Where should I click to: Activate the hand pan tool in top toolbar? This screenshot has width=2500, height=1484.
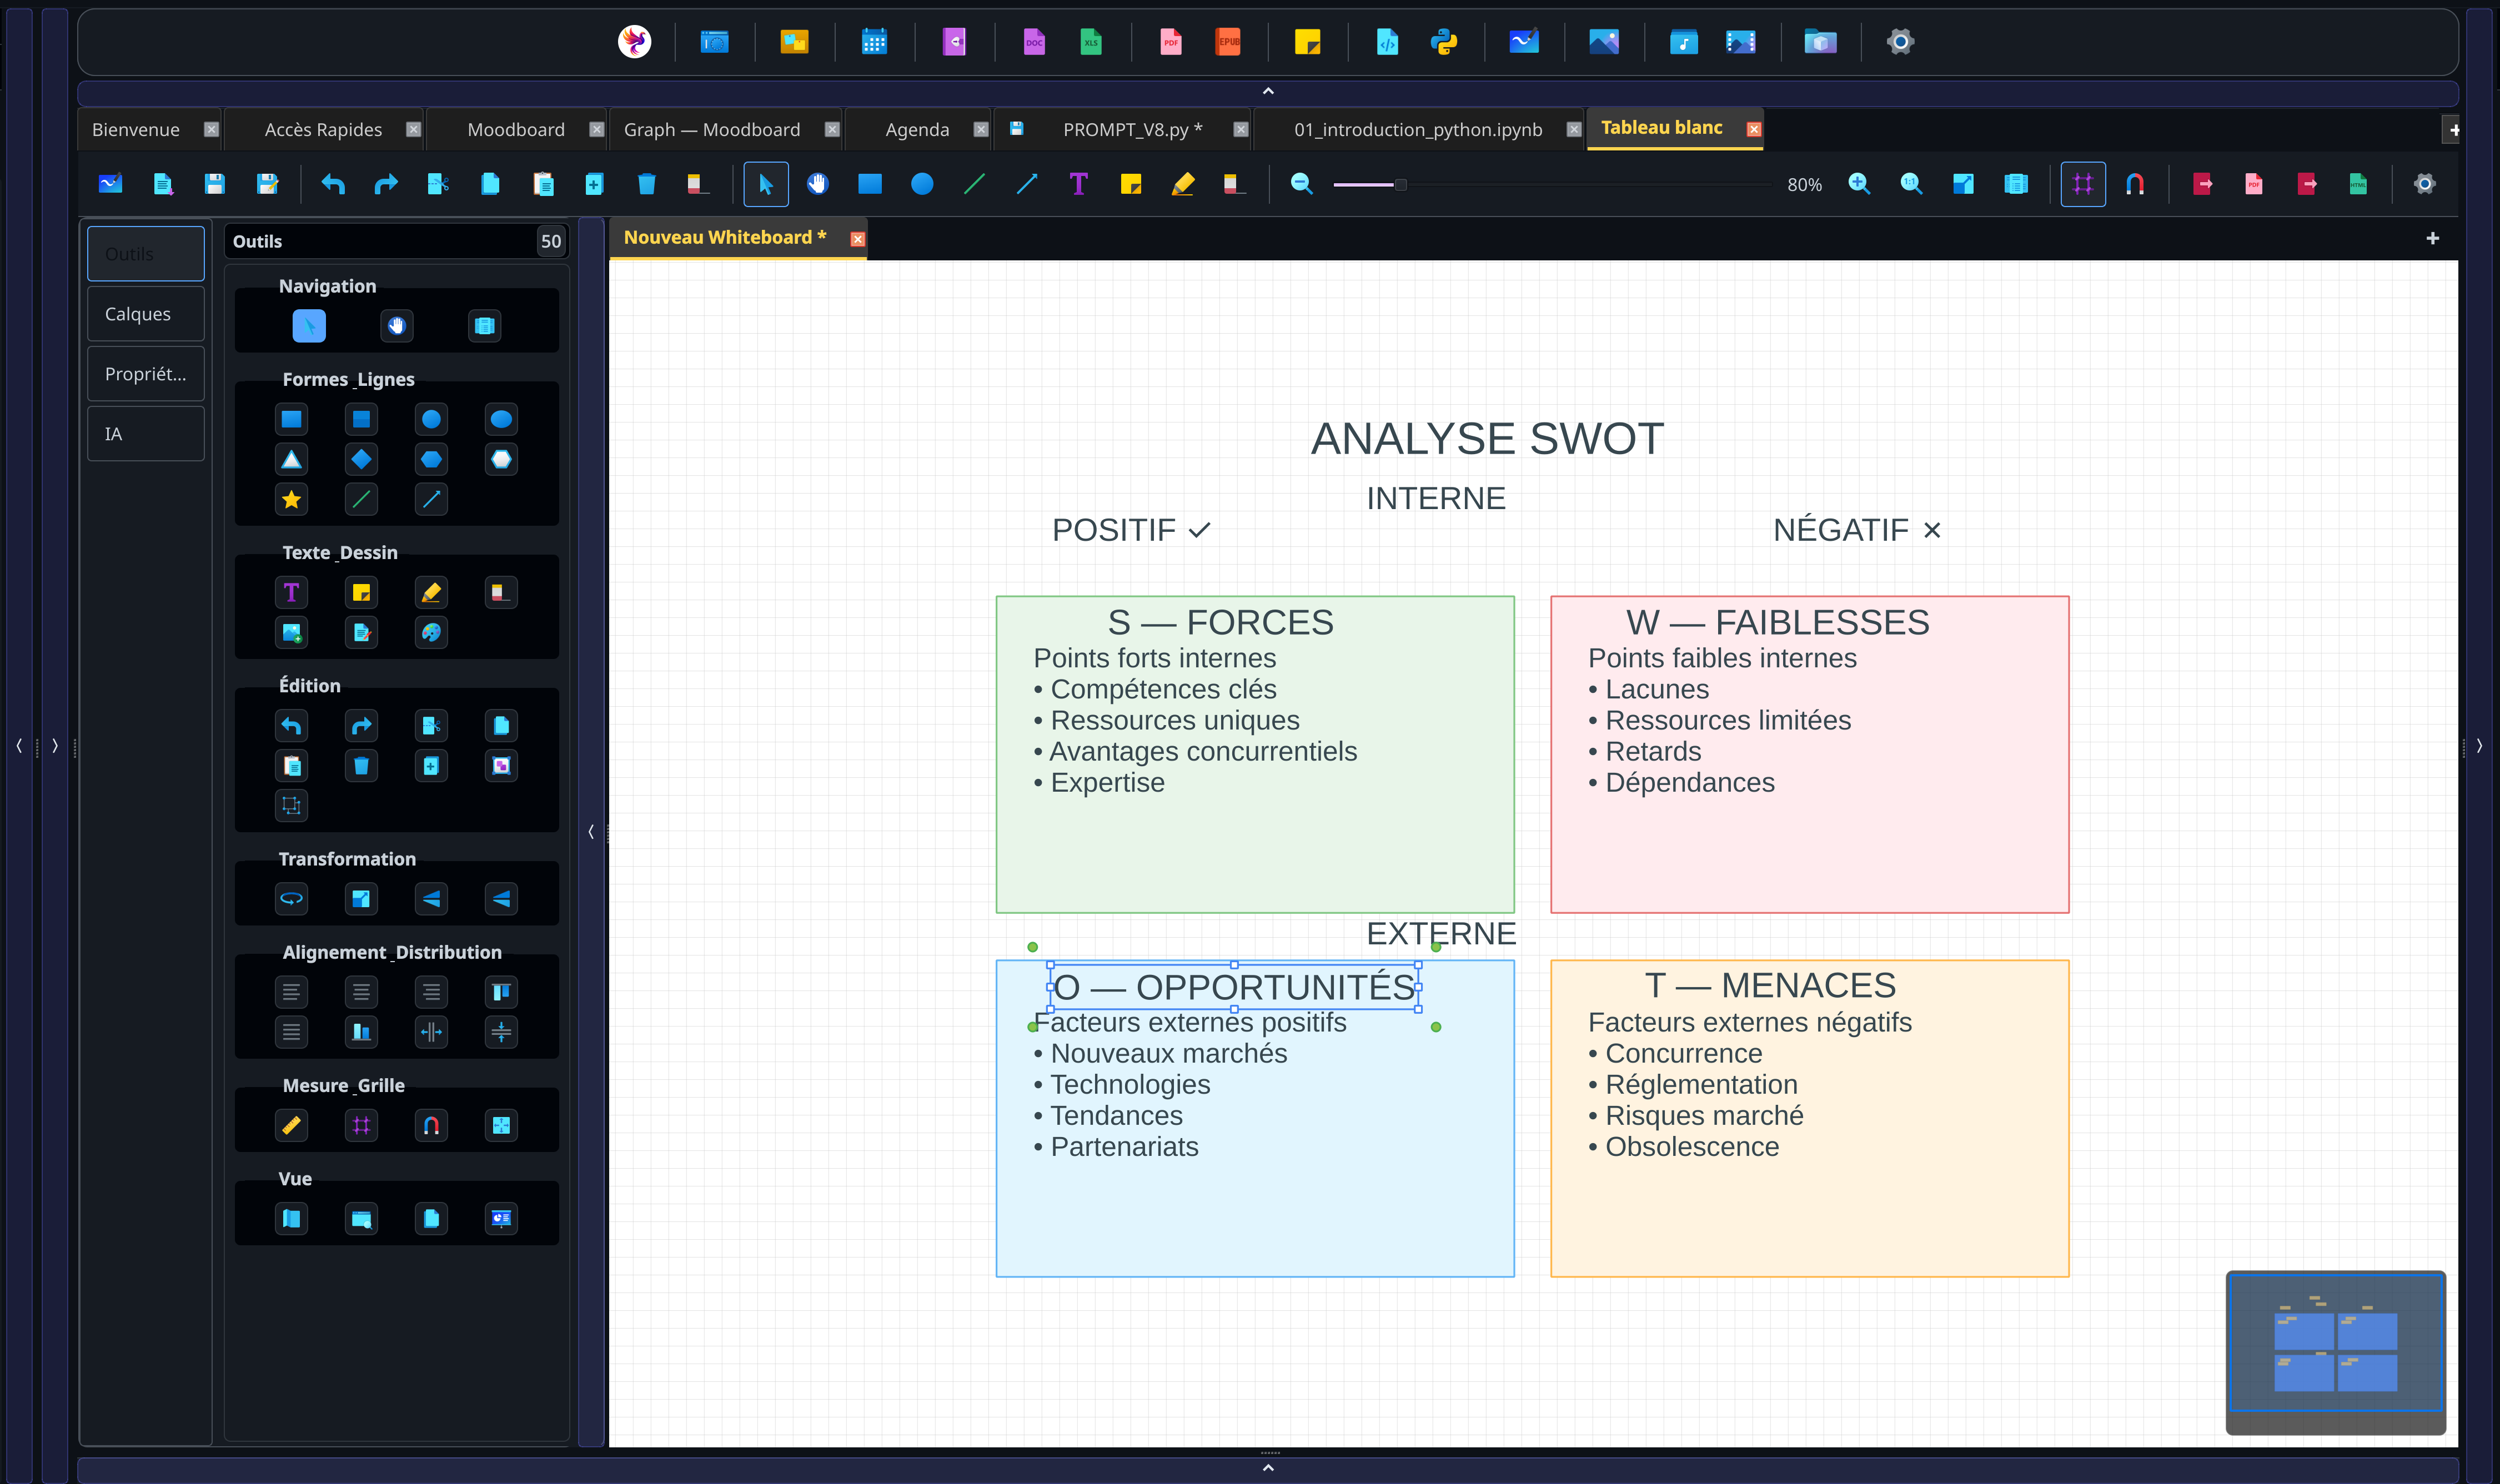click(x=818, y=184)
